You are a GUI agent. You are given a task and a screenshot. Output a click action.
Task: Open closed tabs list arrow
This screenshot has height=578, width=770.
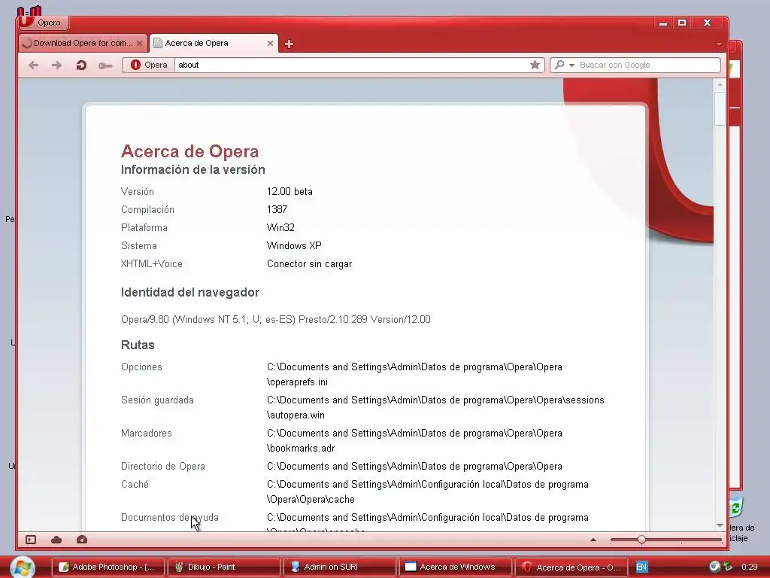pos(719,44)
